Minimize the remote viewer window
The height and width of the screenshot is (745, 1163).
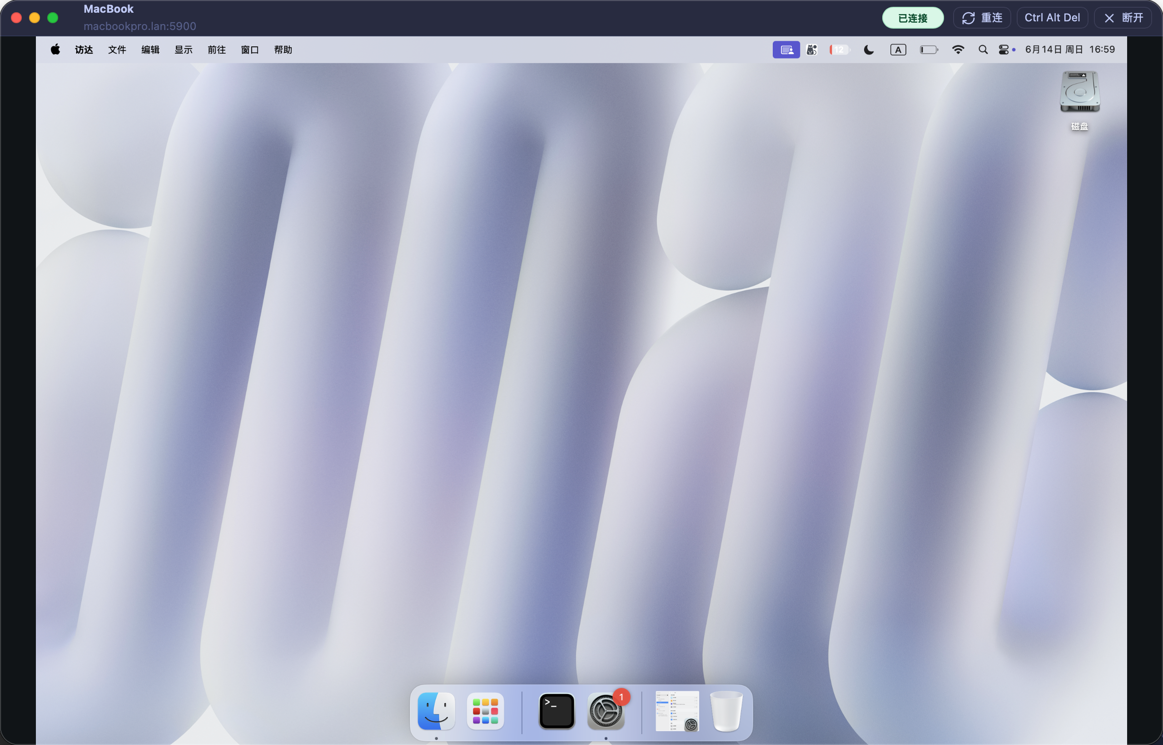[x=35, y=18]
